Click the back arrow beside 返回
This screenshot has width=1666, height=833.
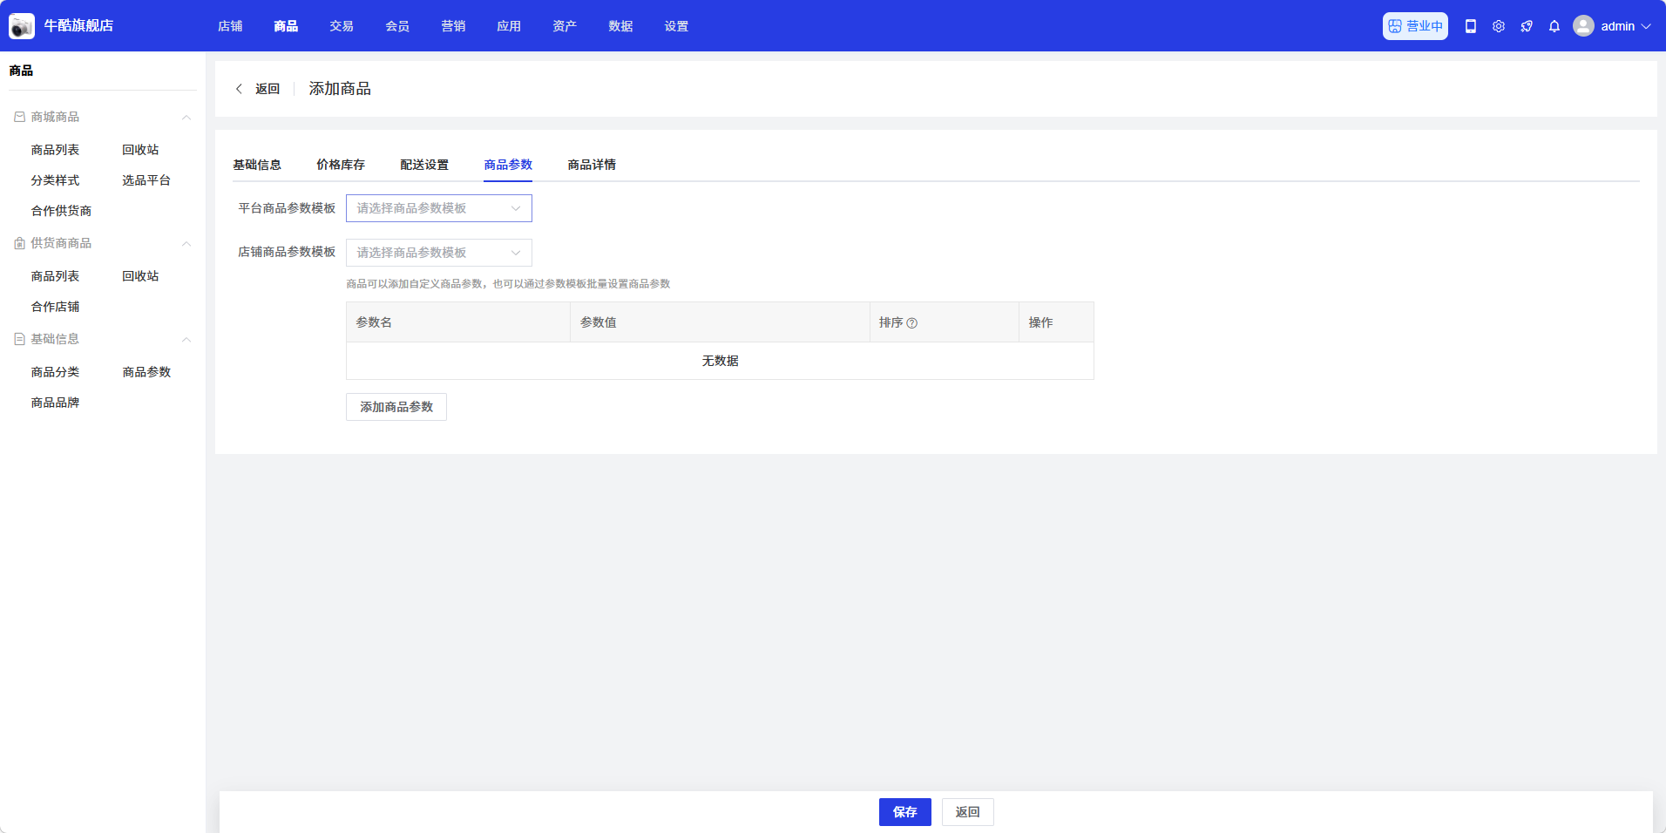point(239,89)
